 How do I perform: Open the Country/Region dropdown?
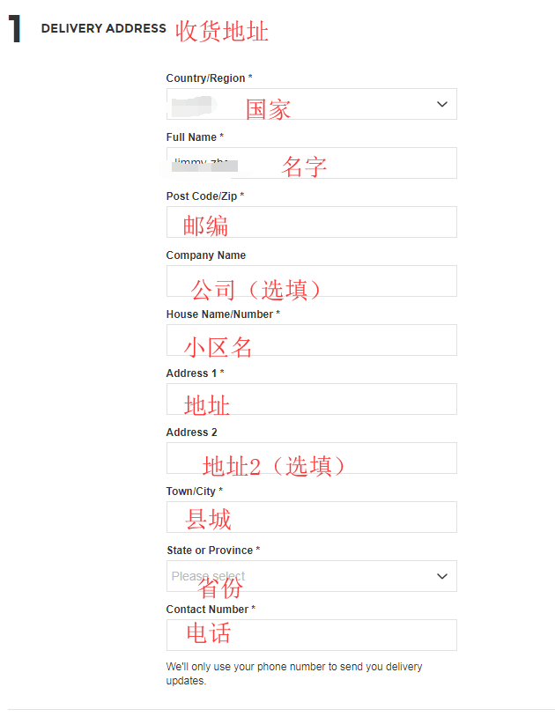pyautogui.click(x=311, y=104)
